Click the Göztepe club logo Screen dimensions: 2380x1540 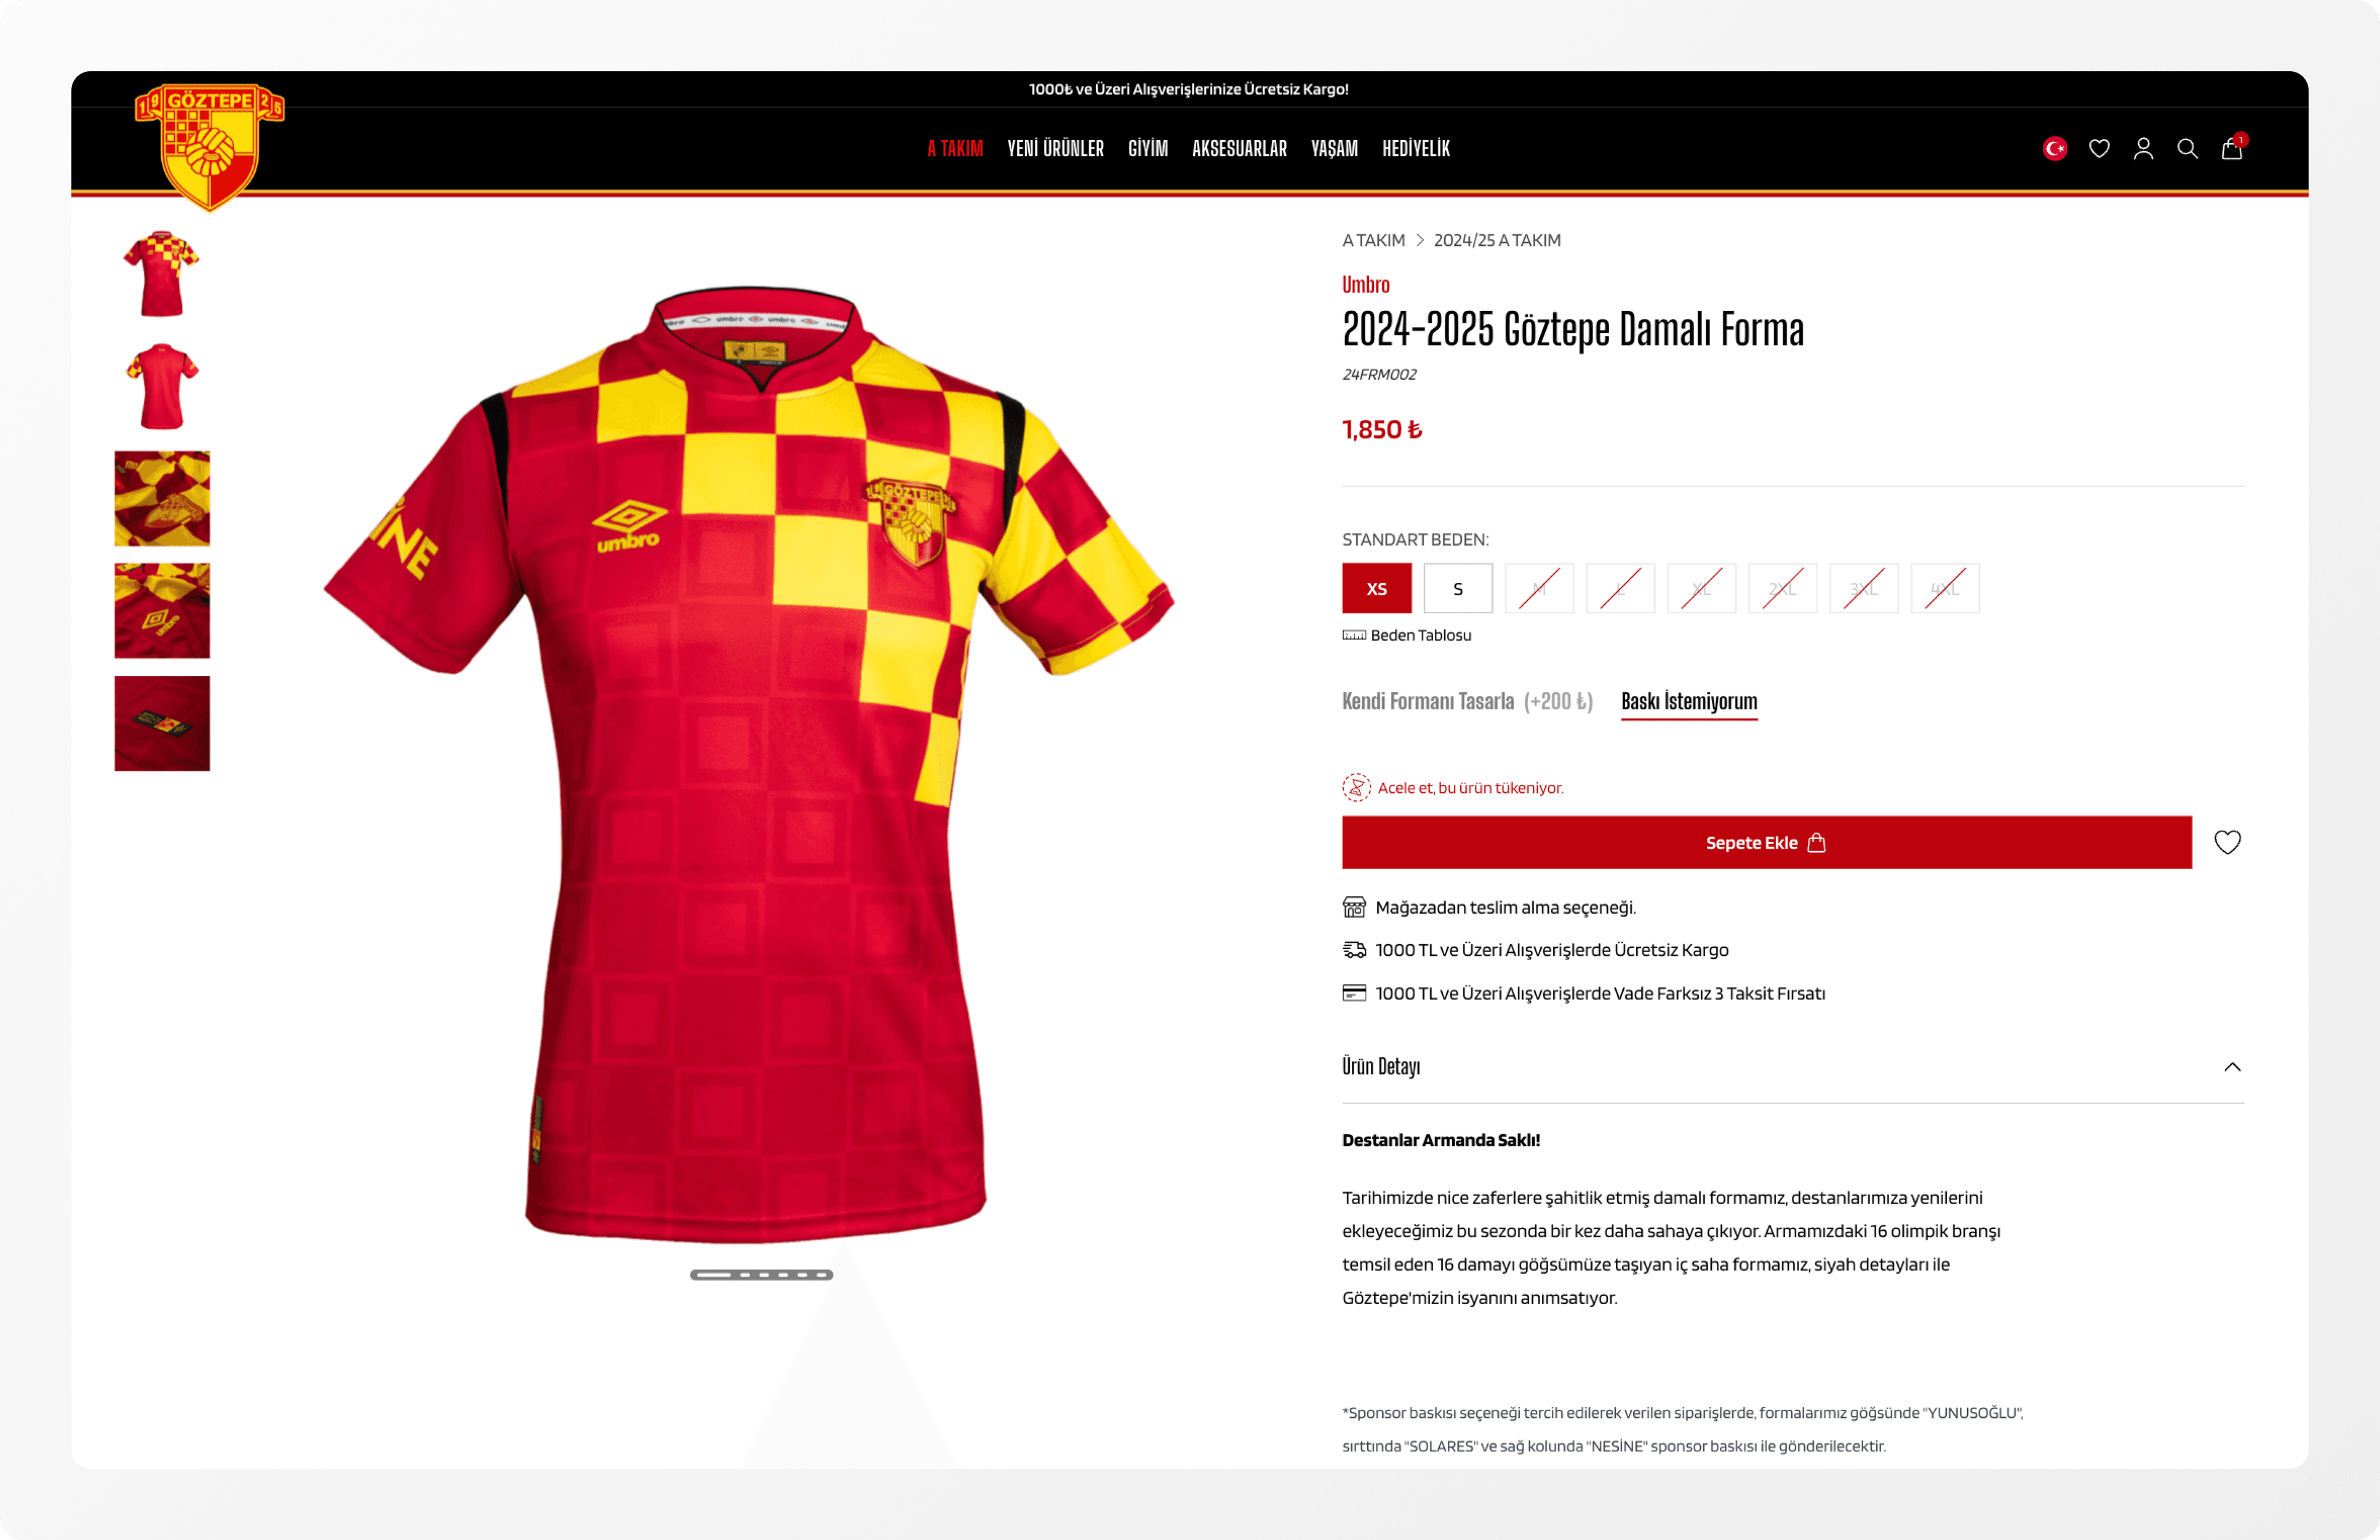(210, 146)
